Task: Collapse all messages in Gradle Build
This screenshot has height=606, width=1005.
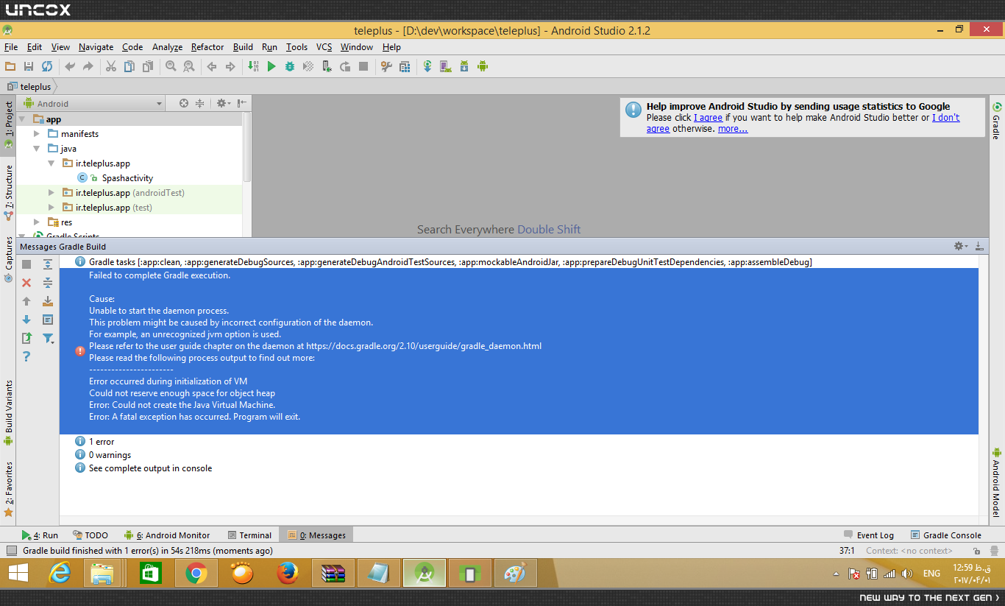Action: tap(48, 283)
